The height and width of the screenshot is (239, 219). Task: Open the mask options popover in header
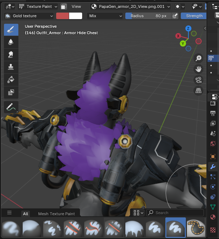(180, 7)
